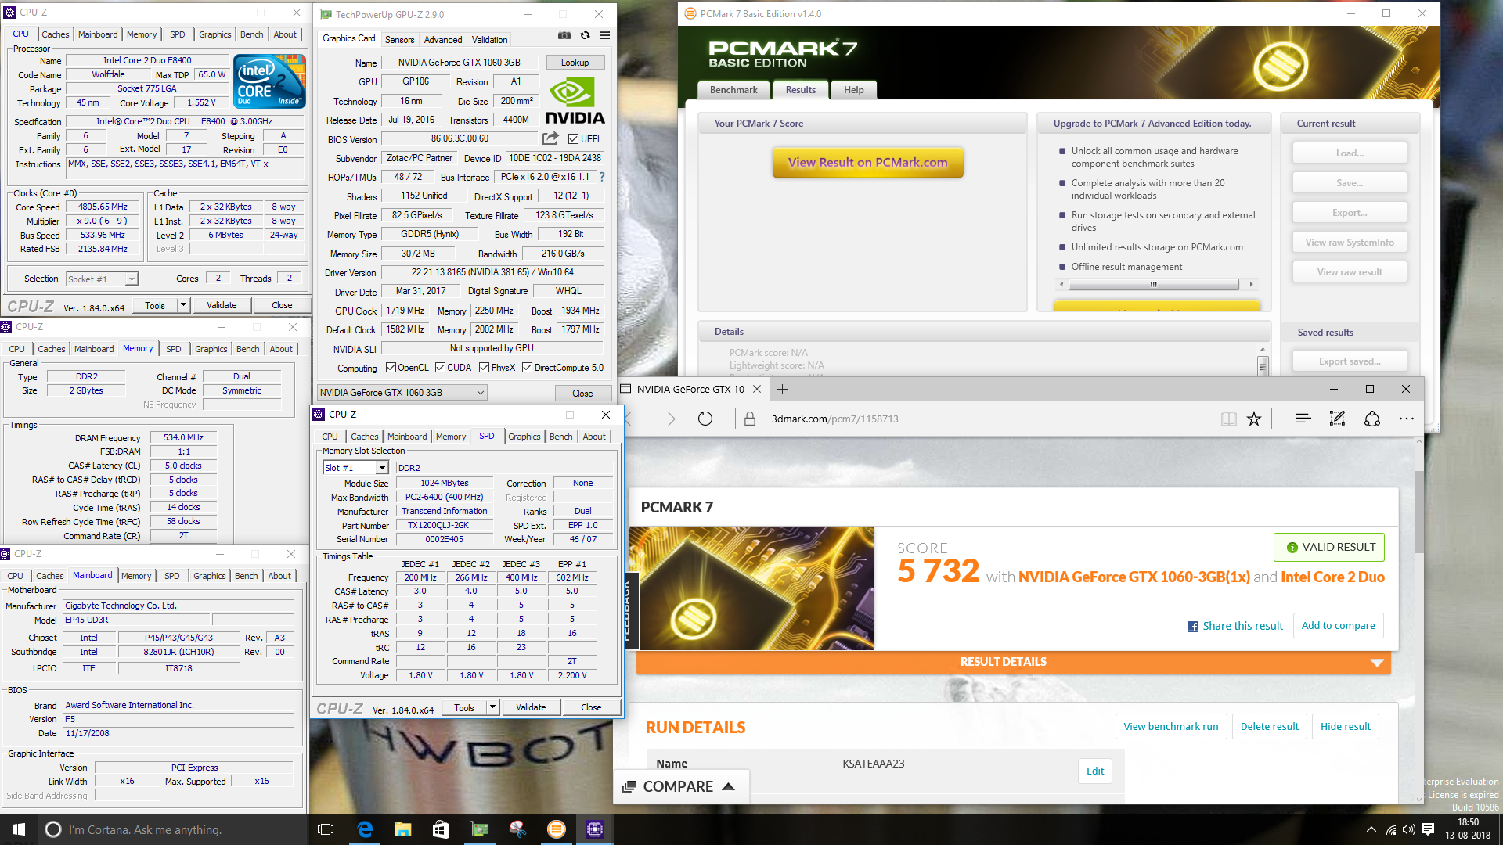Toggle the DirectCompute 5.0 checkbox

[x=528, y=368]
